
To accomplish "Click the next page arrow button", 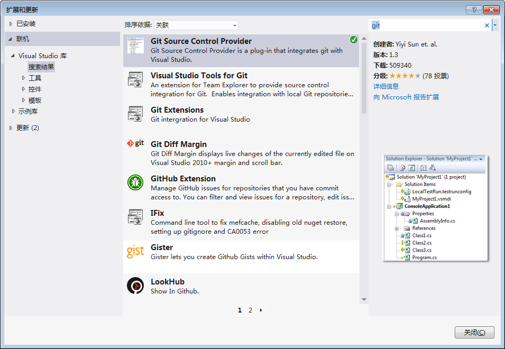I will [x=261, y=310].
